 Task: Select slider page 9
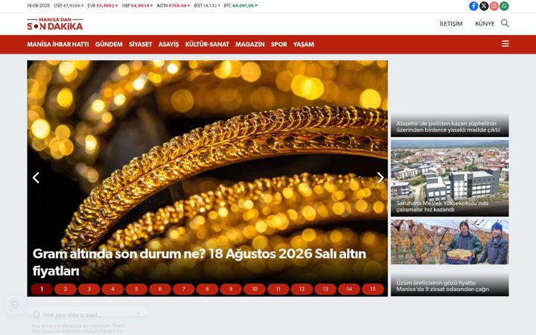[x=231, y=289]
